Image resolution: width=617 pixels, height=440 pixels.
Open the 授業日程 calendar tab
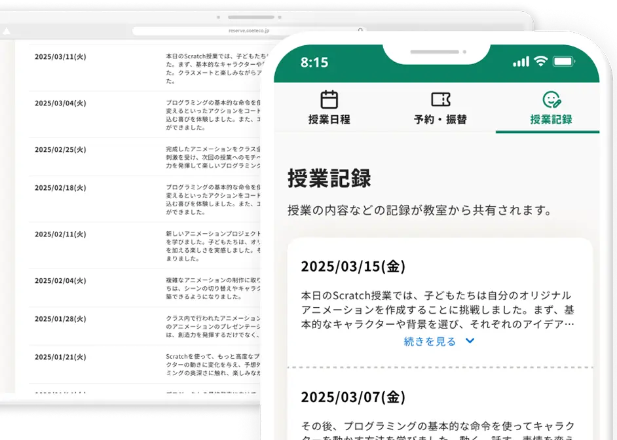(329, 107)
